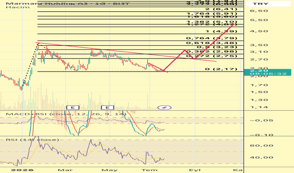Click the Eyl date on time axis
The image size is (294, 173).
195,170
